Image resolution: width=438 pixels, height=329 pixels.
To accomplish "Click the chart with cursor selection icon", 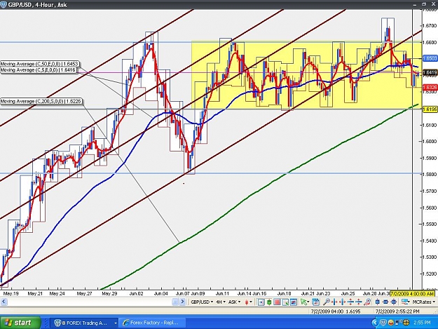I will [285, 302].
